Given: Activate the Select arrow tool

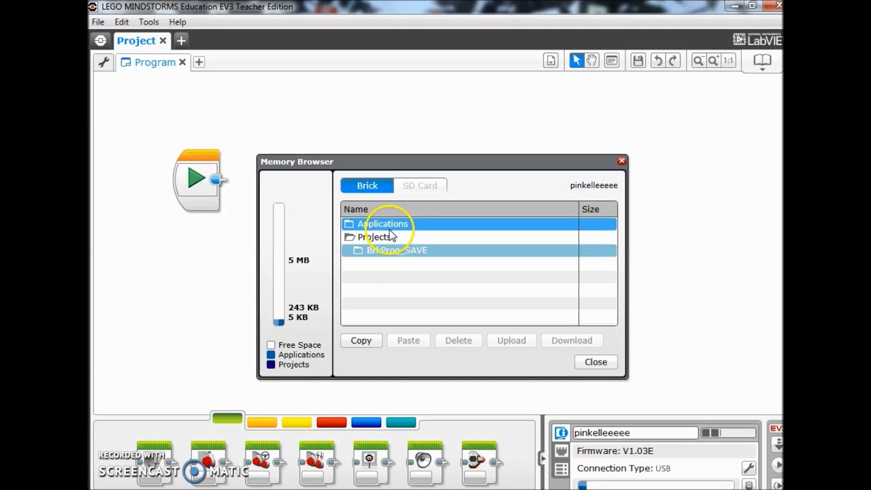Looking at the screenshot, I should (x=576, y=61).
